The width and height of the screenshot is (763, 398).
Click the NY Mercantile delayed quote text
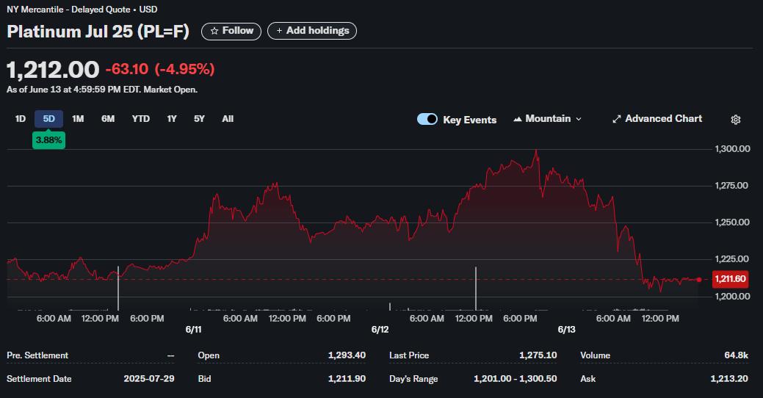pyautogui.click(x=82, y=10)
